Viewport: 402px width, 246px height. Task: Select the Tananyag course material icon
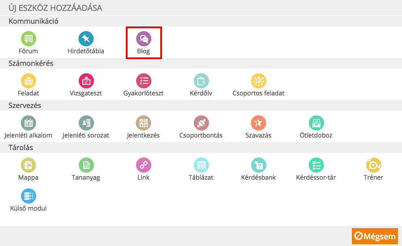86,165
